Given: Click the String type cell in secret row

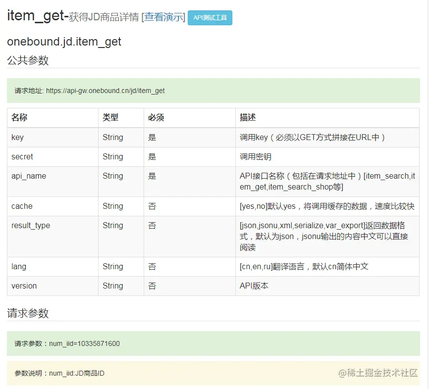Looking at the screenshot, I should pos(121,156).
